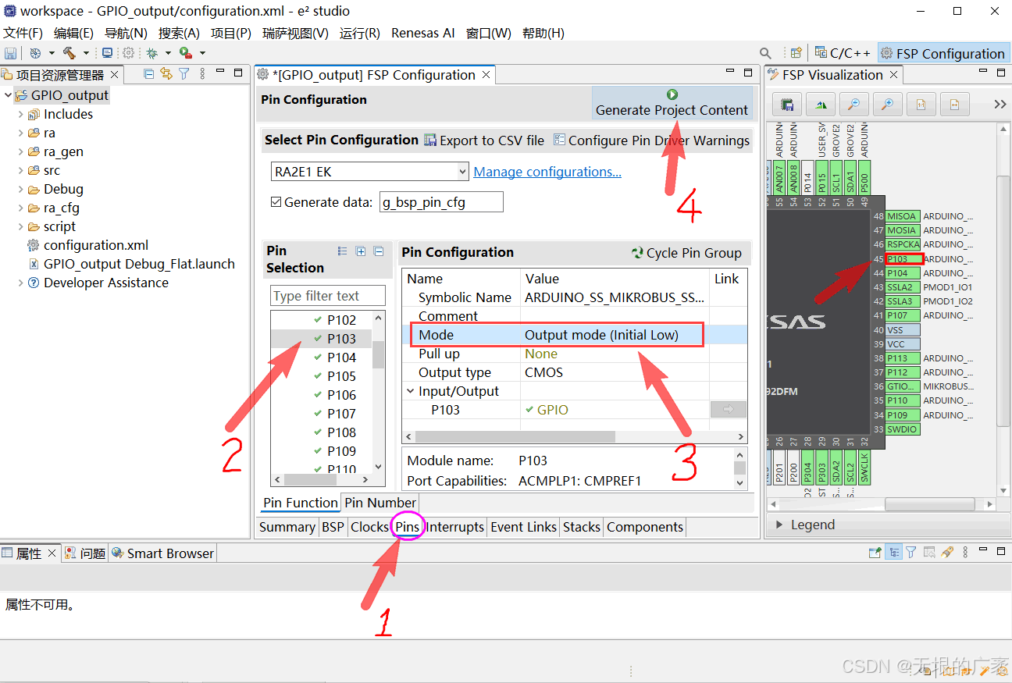Zoom out in FSP Visualization

pyautogui.click(x=854, y=104)
